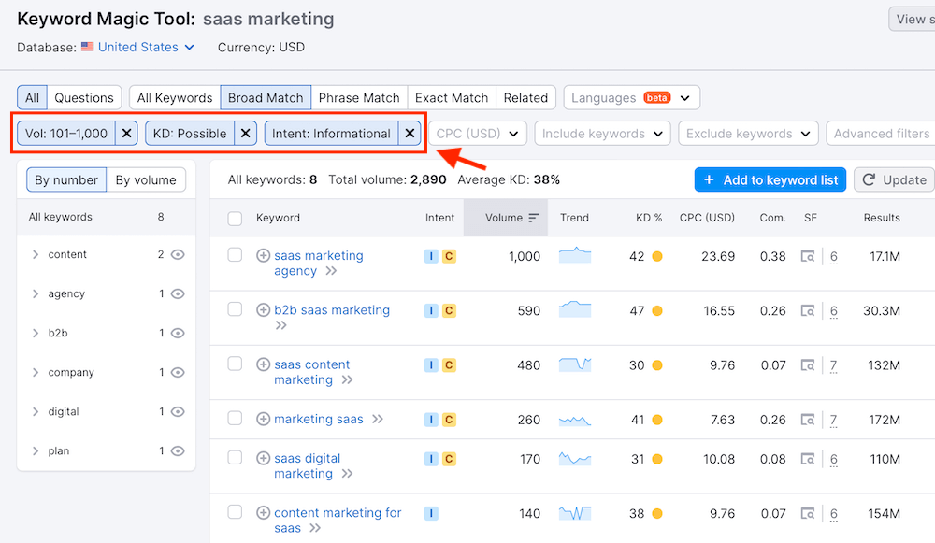Image resolution: width=935 pixels, height=543 pixels.
Task: Remove the Vol: 101–1,000 filter chip
Action: click(127, 134)
